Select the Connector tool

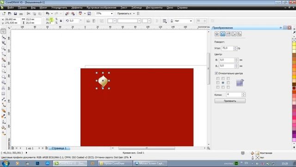[x=3, y=105]
